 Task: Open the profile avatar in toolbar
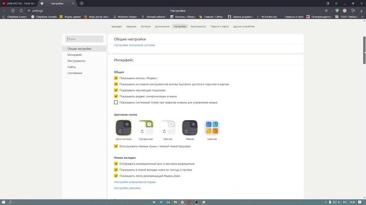point(344,11)
